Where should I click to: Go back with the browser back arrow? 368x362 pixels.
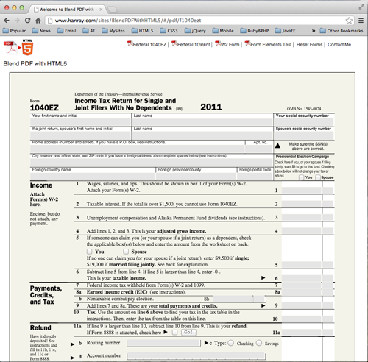[7, 21]
